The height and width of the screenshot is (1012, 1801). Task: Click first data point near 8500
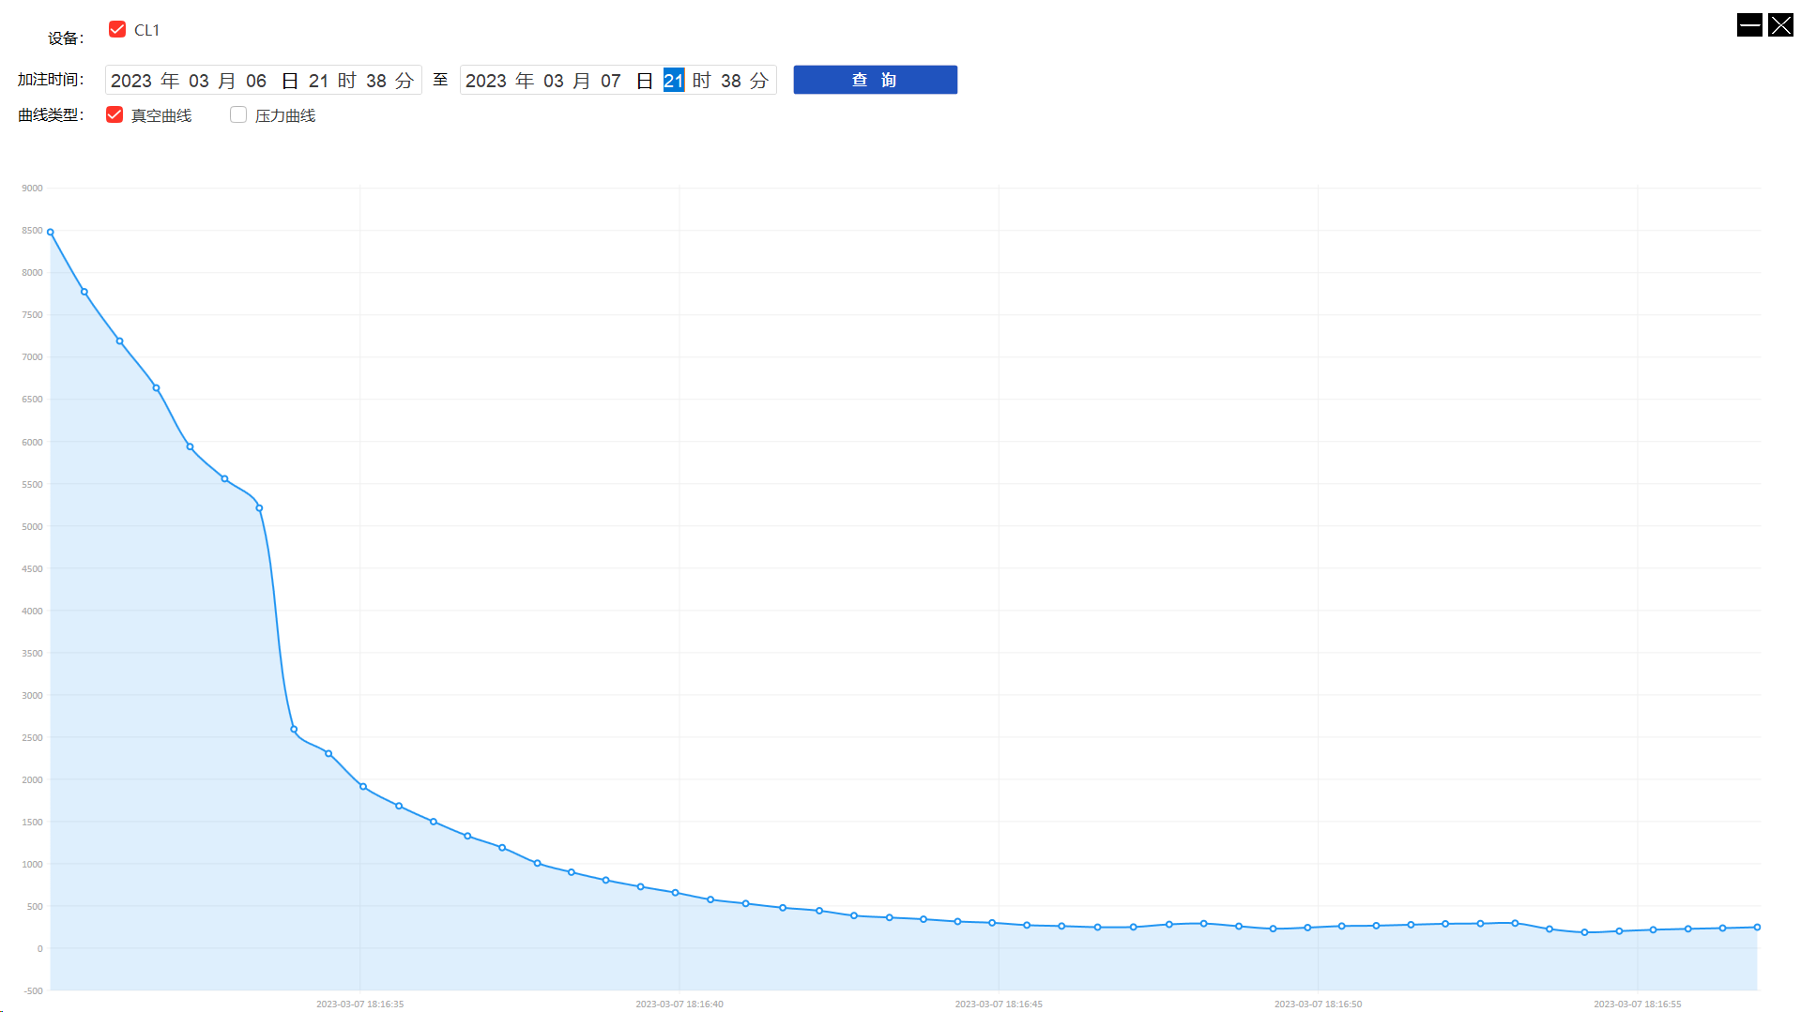pos(51,232)
